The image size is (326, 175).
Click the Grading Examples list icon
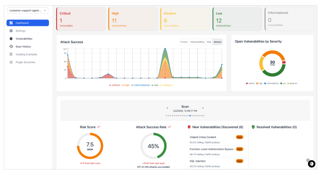coord(11,55)
